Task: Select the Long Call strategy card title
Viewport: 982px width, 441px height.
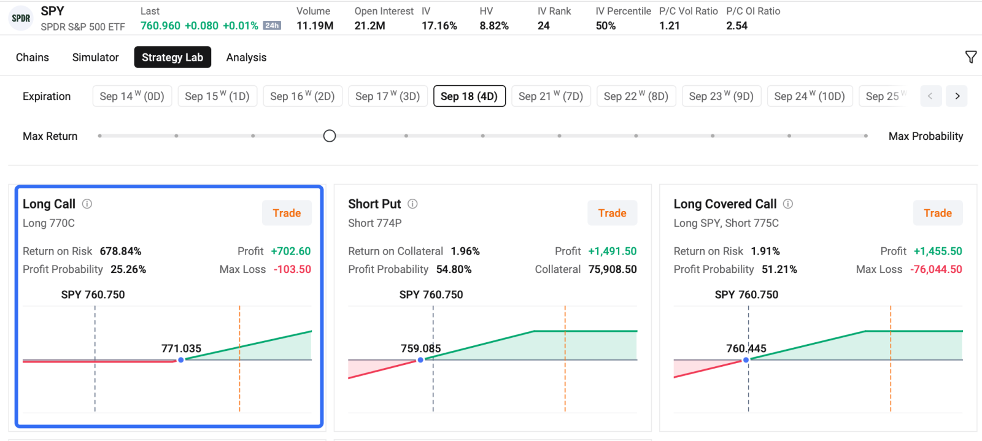Action: pyautogui.click(x=49, y=204)
